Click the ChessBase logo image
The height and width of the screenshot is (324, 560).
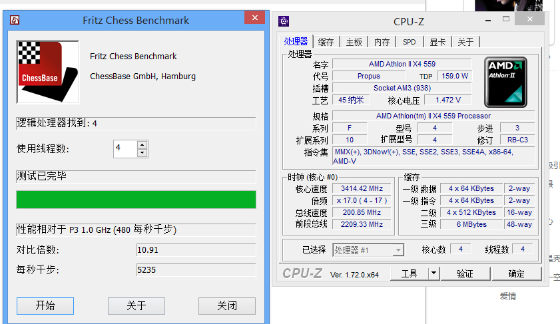pyautogui.click(x=48, y=72)
